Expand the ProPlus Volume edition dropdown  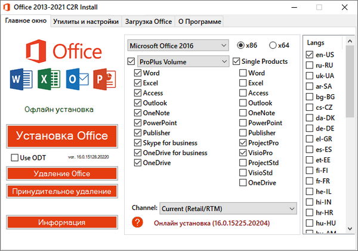pos(184,61)
